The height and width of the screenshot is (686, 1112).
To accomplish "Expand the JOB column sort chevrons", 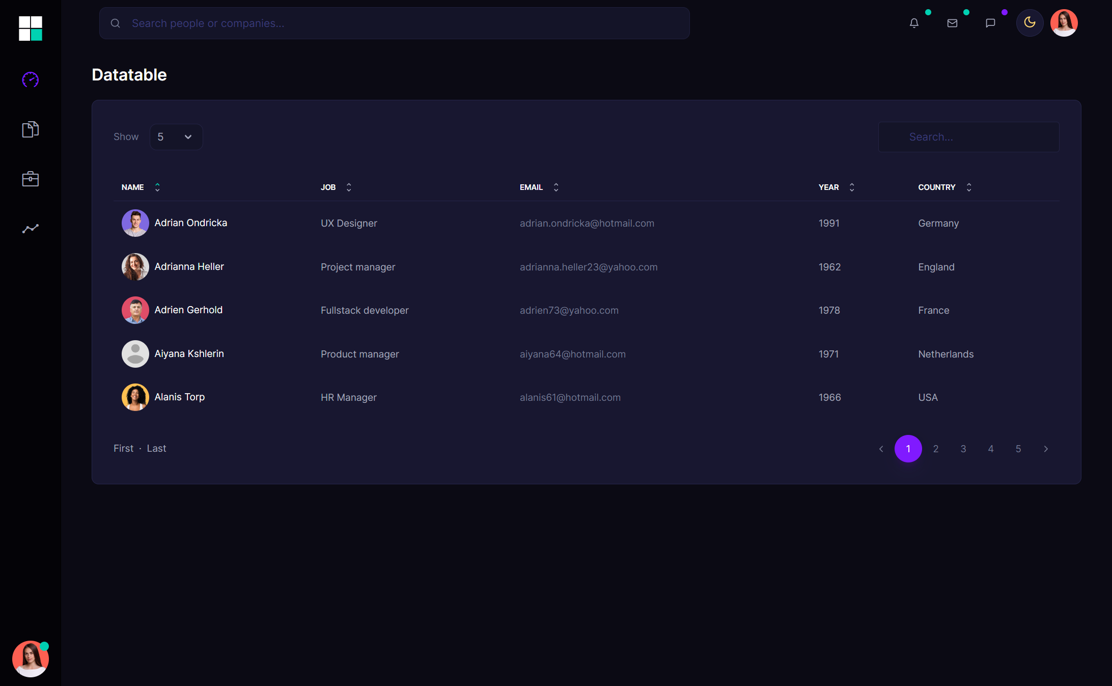I will coord(349,187).
